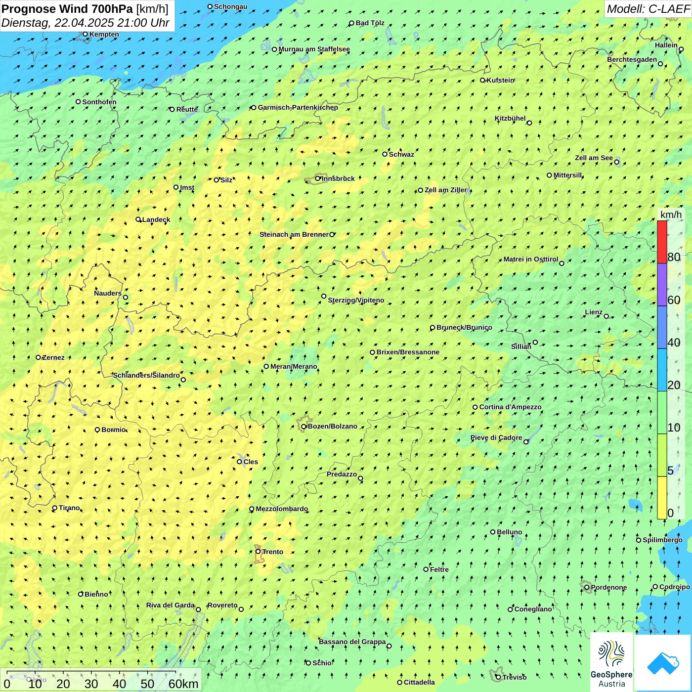This screenshot has width=692, height=692.
Task: Click the 'Sillian' label
Action: pos(521,346)
